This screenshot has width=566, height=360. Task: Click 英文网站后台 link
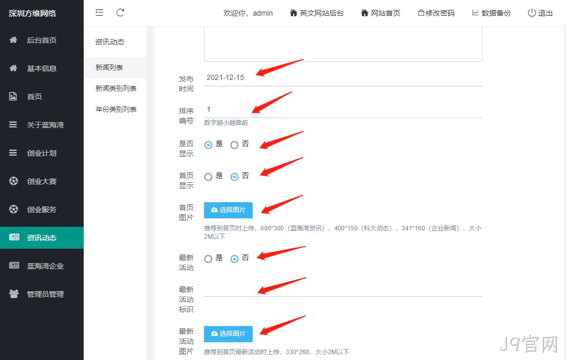(x=317, y=13)
